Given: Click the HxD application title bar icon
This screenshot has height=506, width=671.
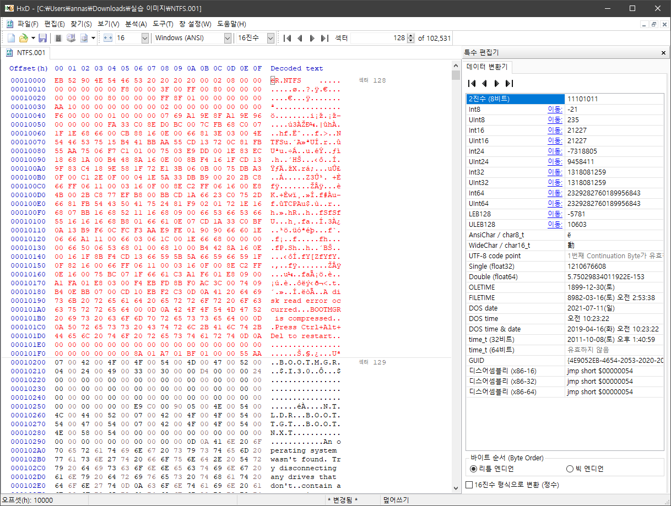Looking at the screenshot, I should point(9,8).
